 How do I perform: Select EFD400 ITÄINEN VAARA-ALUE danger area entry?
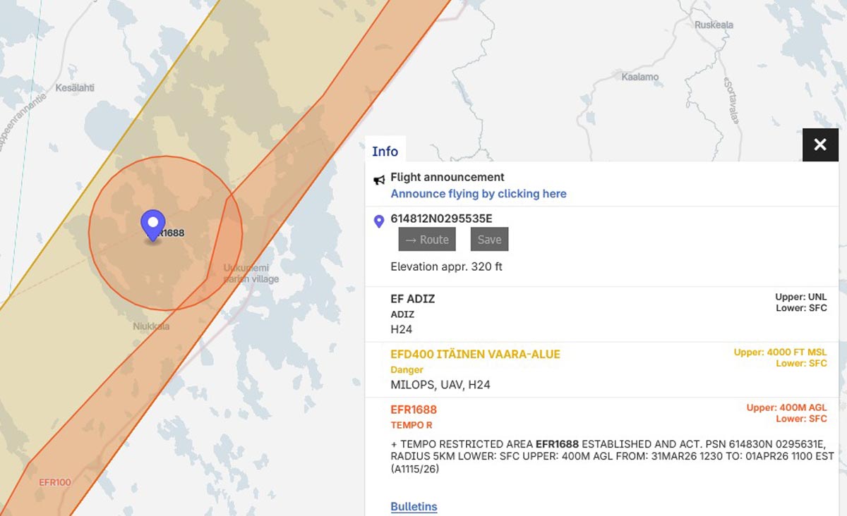475,354
